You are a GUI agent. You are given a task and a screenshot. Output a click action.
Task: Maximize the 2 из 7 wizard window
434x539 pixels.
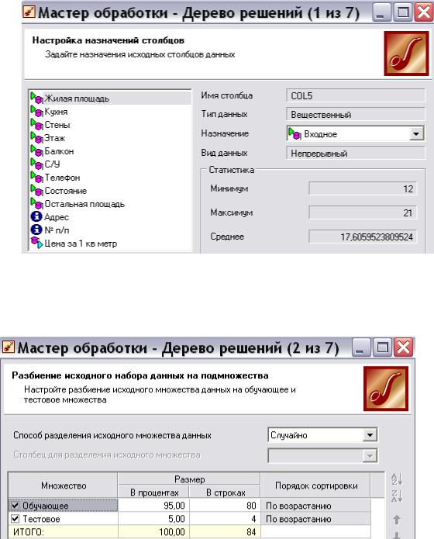(x=382, y=348)
